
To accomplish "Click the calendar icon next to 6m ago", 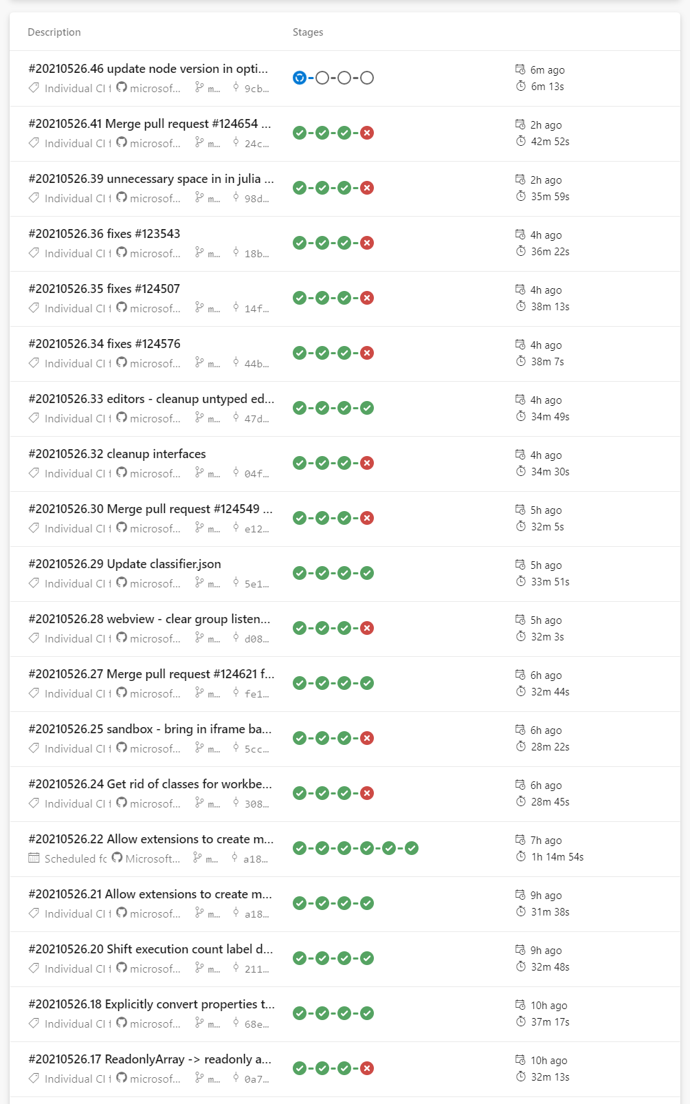I will point(520,69).
